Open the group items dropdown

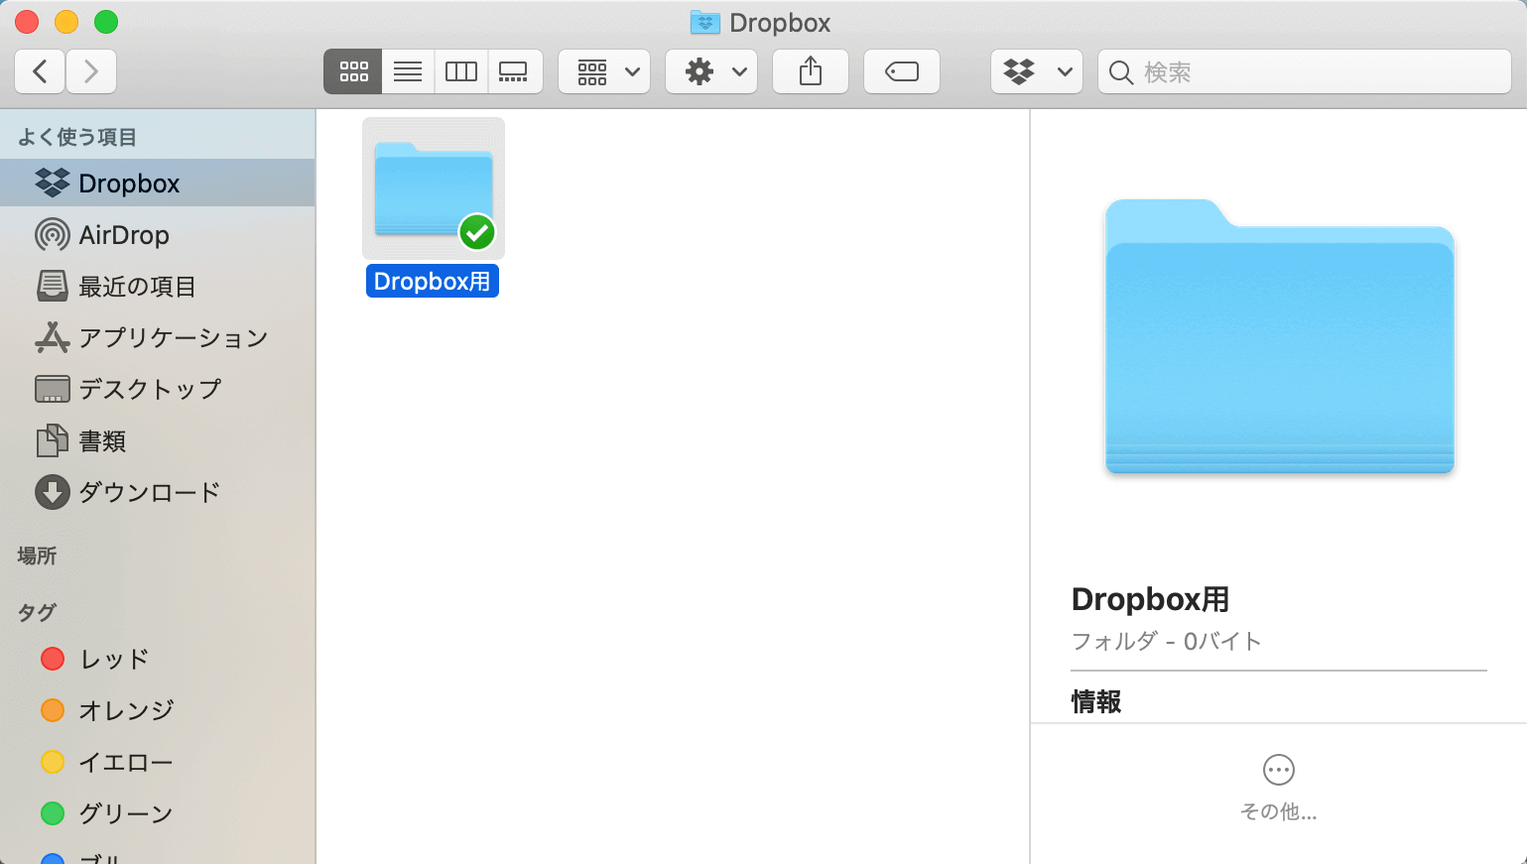coord(604,71)
